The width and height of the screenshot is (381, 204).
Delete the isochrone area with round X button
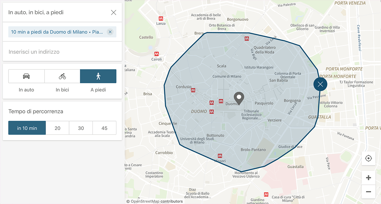(320, 84)
